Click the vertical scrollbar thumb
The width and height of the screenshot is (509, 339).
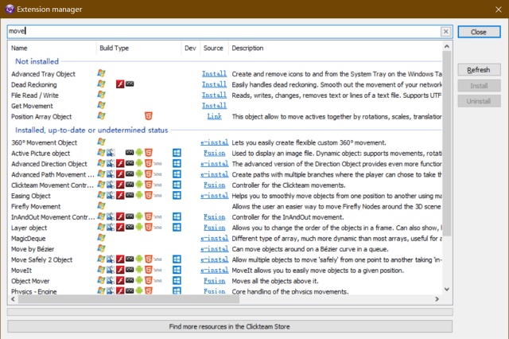pyautogui.click(x=447, y=143)
